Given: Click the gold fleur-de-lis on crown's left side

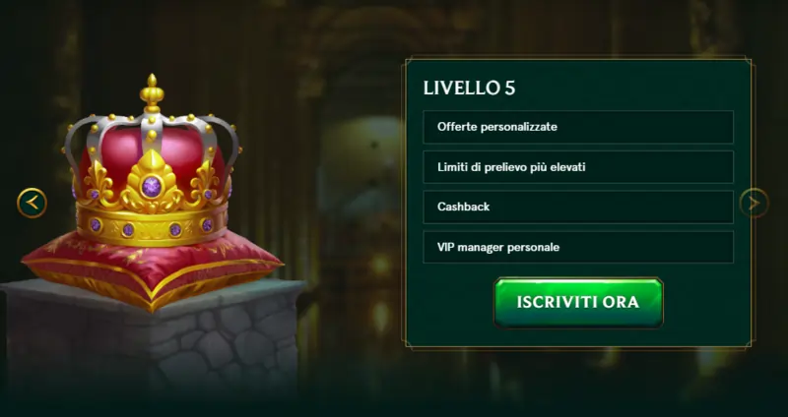Looking at the screenshot, I should tap(97, 183).
